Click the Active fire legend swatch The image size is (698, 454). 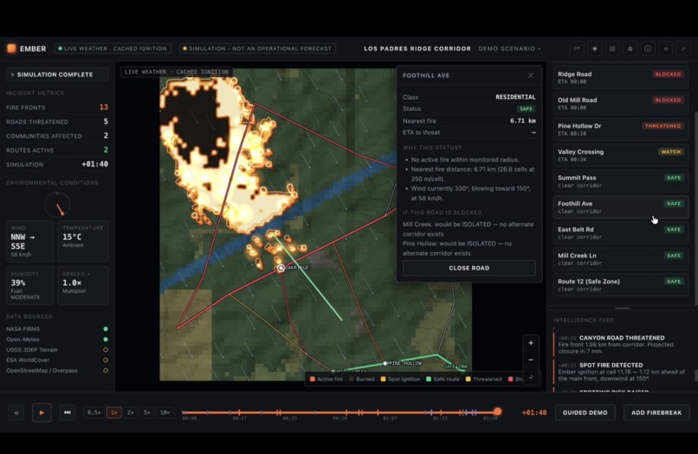pos(313,379)
